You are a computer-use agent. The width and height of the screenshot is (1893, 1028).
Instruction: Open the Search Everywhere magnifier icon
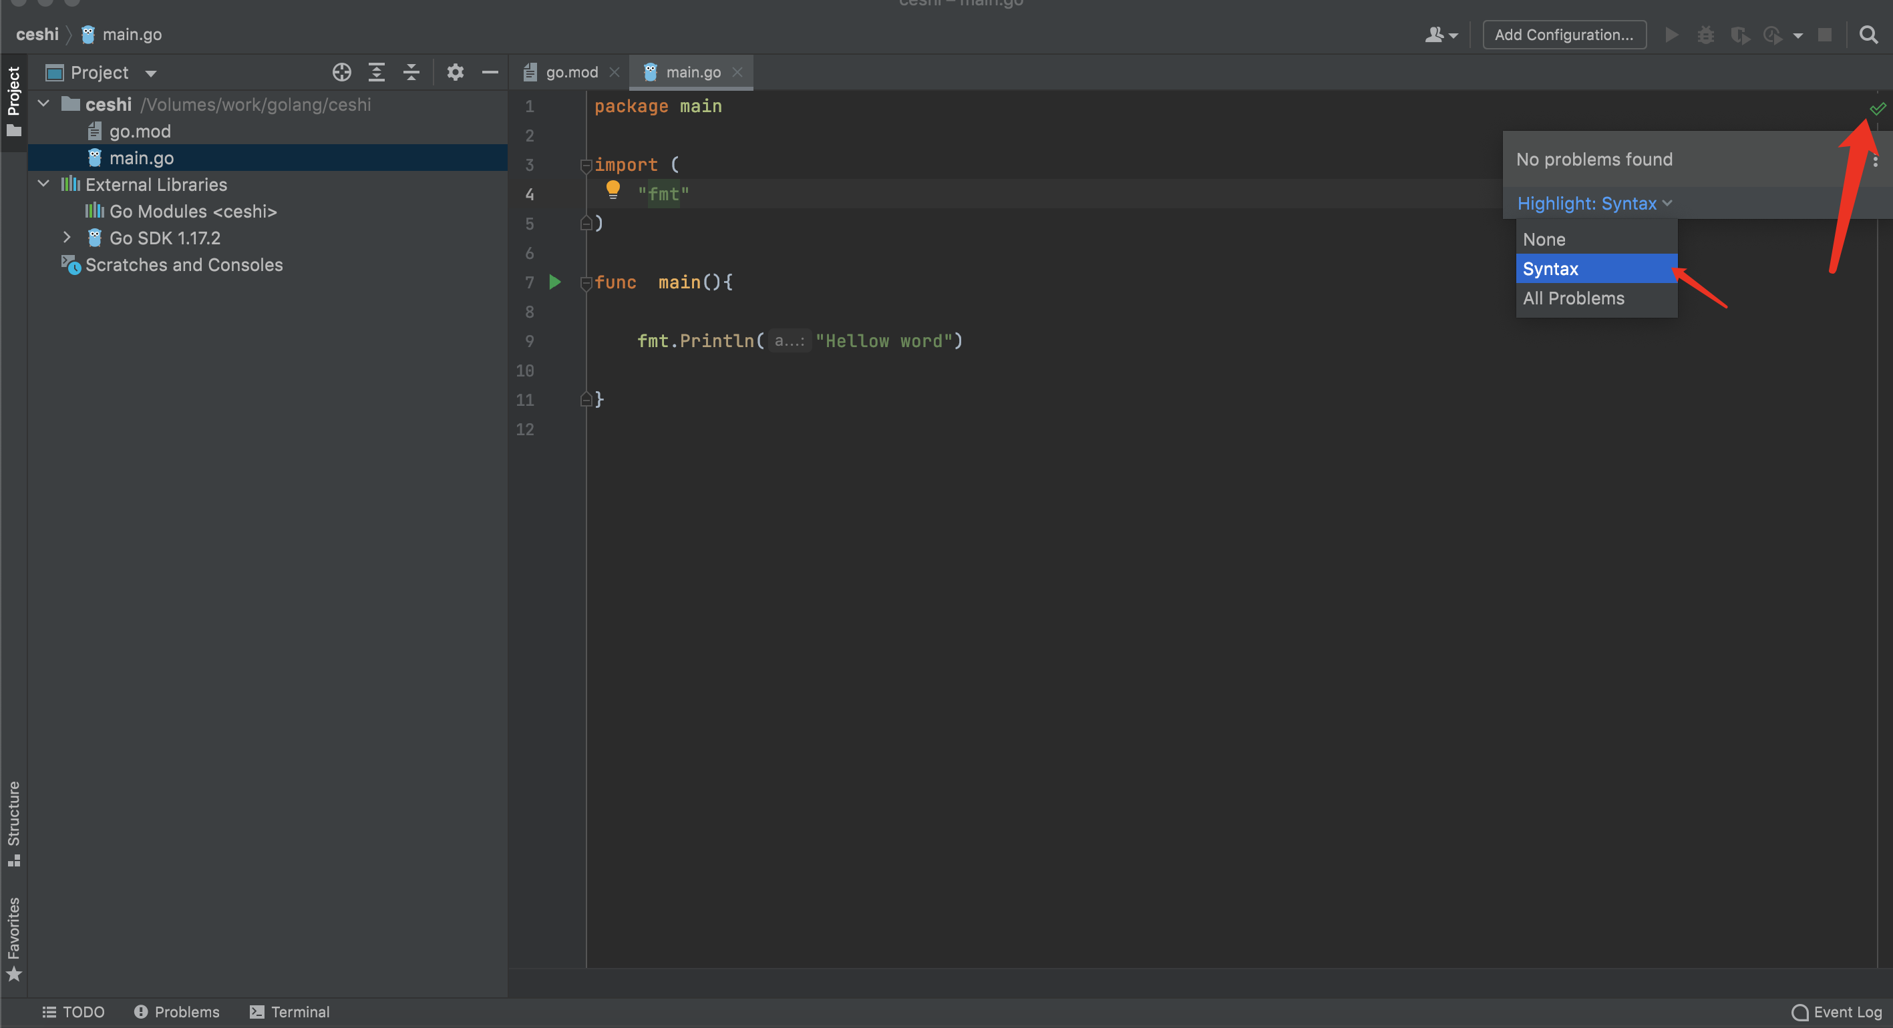[1867, 35]
